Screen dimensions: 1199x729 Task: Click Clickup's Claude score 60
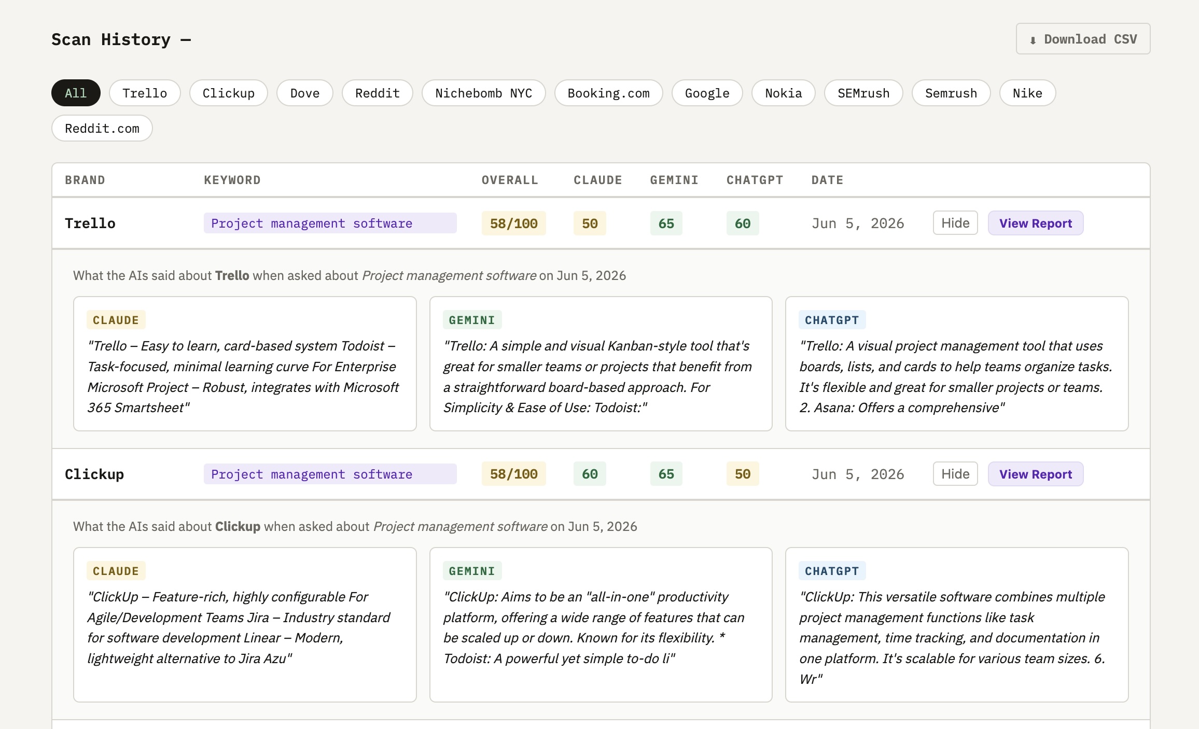(x=590, y=474)
